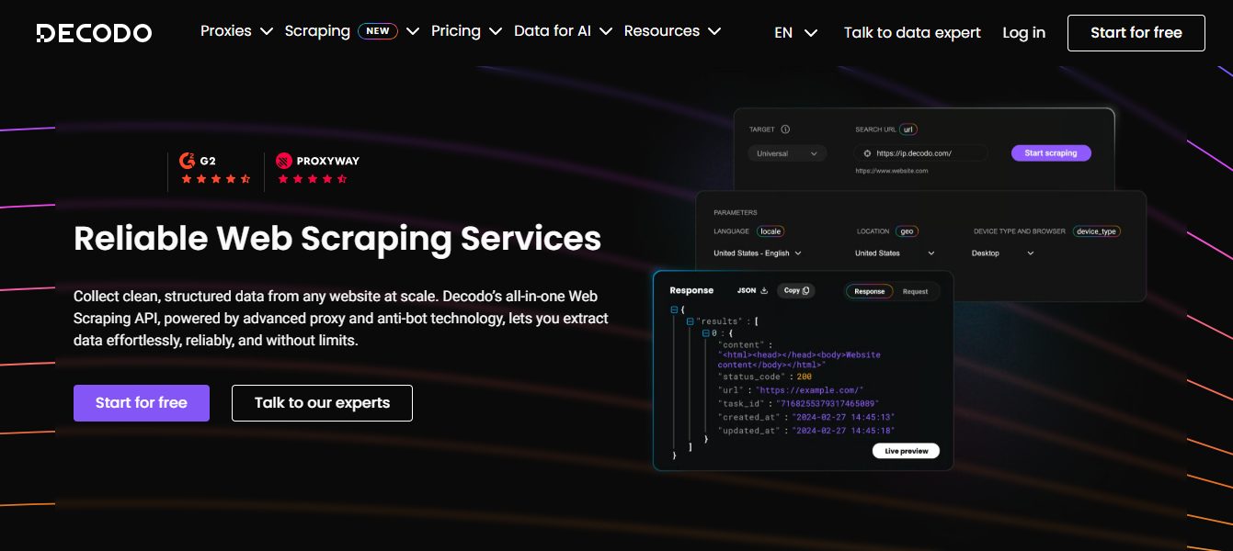Click the Proxyway rating logo
Screen dimensions: 1233x551
click(317, 161)
